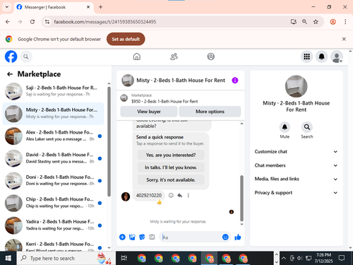Open the taskbar clock showing 7:26 PM
The image size is (353, 265).
(x=323, y=259)
